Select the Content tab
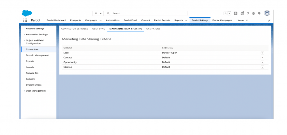Screen dimensions: 287x135 click(x=145, y=20)
